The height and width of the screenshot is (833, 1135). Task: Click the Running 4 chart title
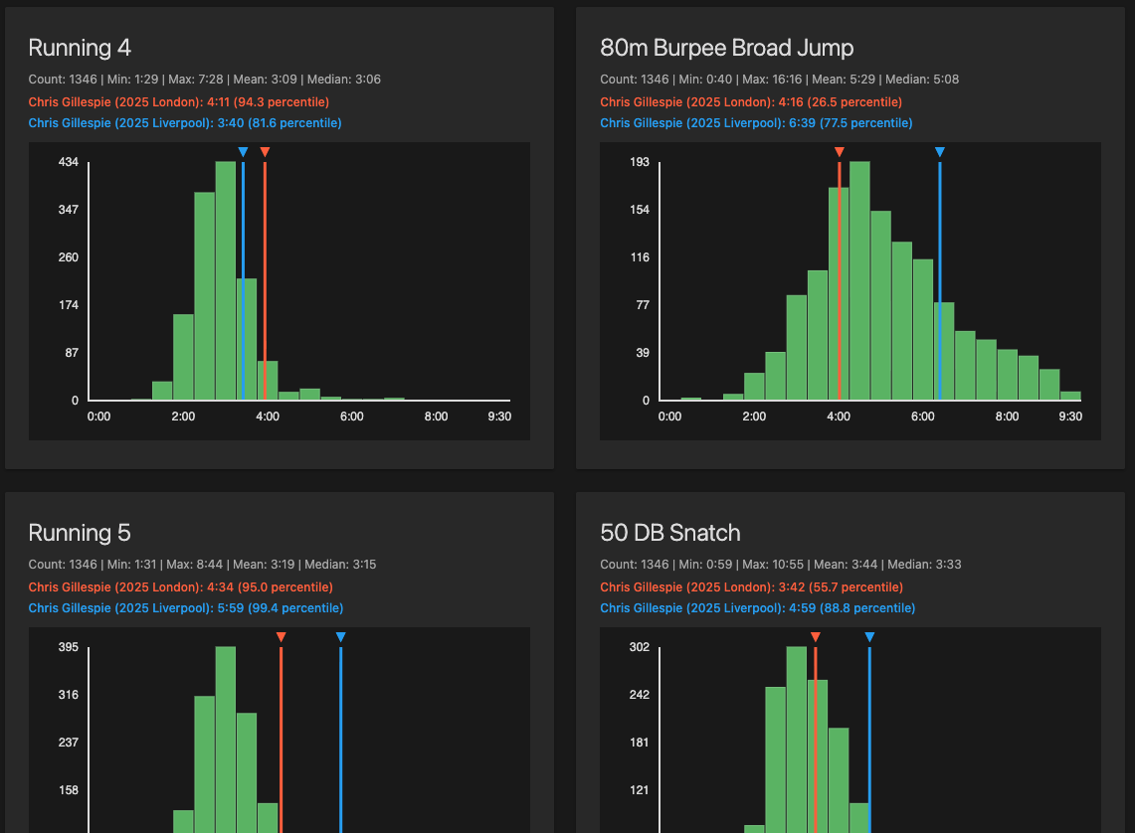80,47
